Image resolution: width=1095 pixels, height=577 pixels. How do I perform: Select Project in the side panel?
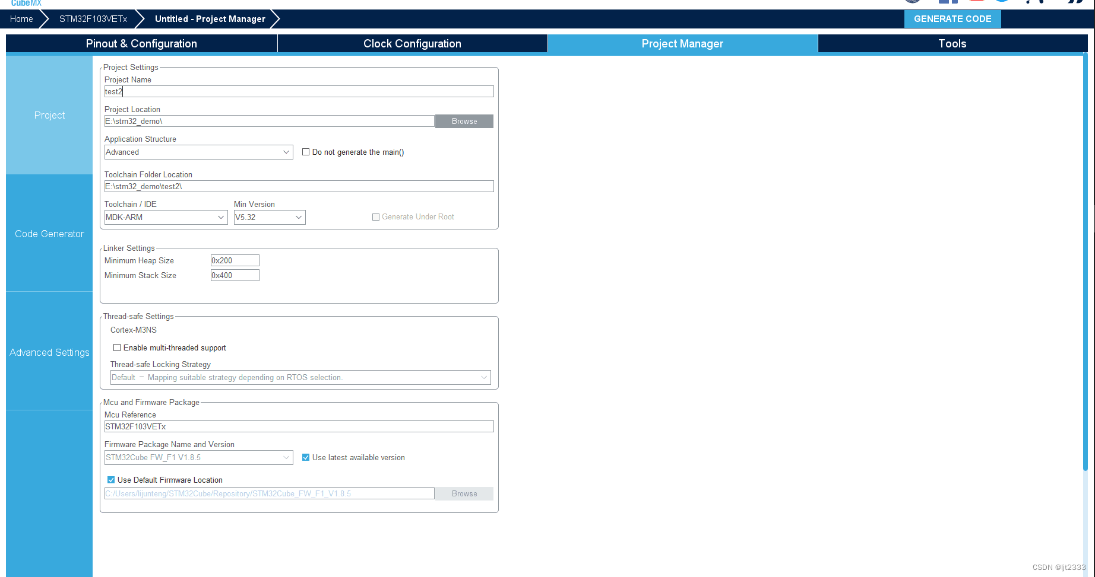tap(49, 115)
